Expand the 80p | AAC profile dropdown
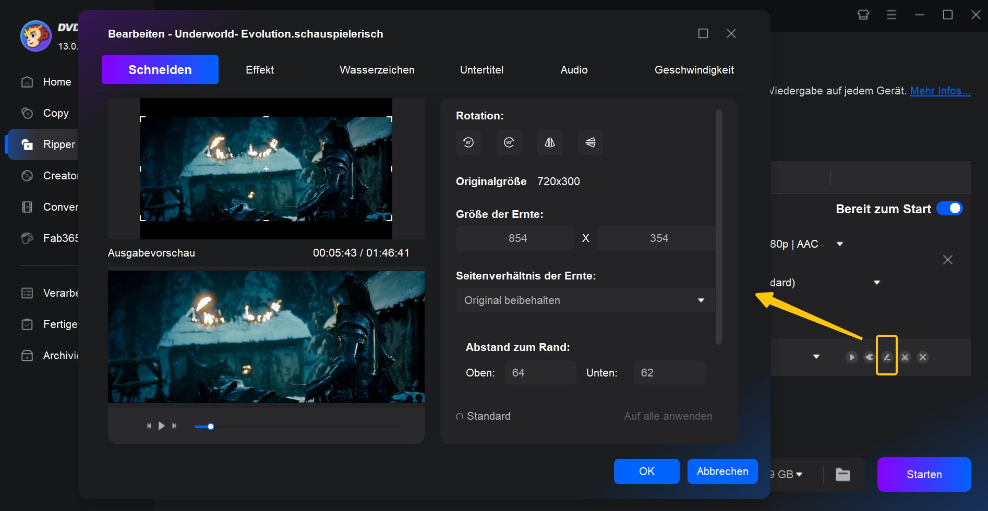Screen dimensions: 988x511 pos(840,244)
